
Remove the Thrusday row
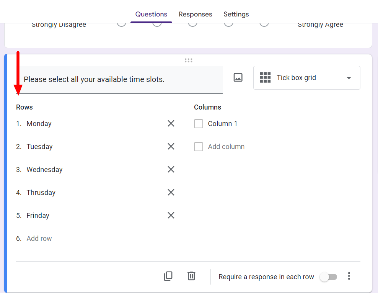[171, 192]
